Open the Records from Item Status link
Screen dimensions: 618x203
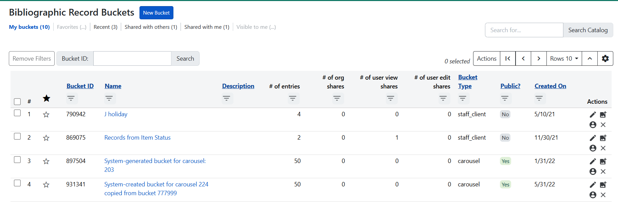coord(137,138)
